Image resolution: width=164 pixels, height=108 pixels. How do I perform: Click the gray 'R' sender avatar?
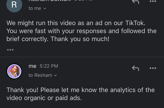tap(14, 5)
